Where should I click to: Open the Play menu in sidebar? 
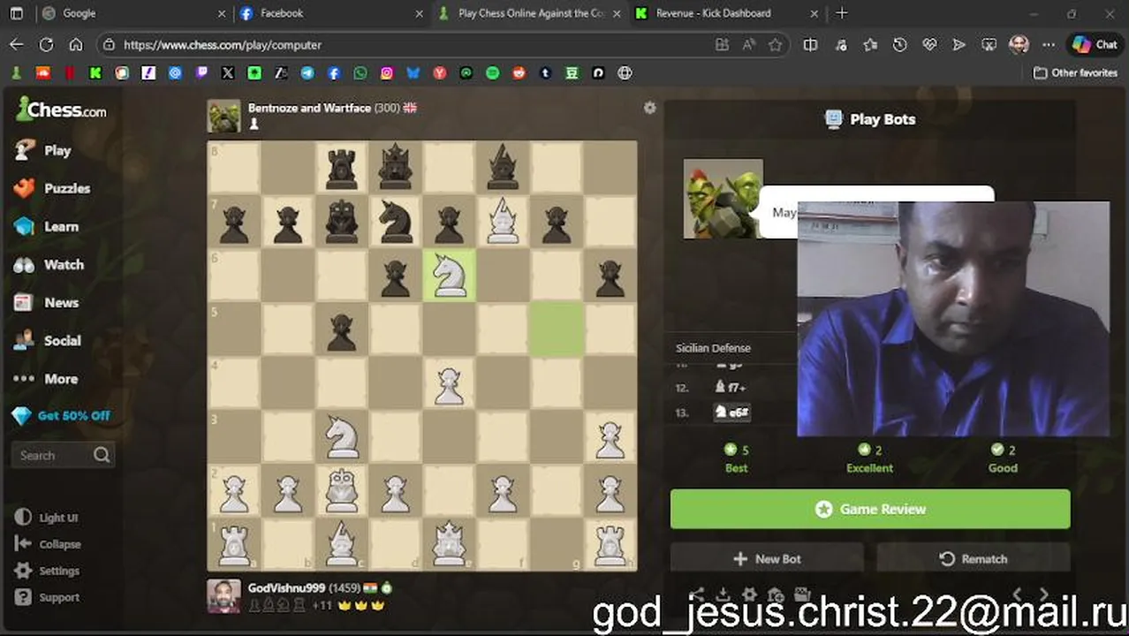click(44, 150)
